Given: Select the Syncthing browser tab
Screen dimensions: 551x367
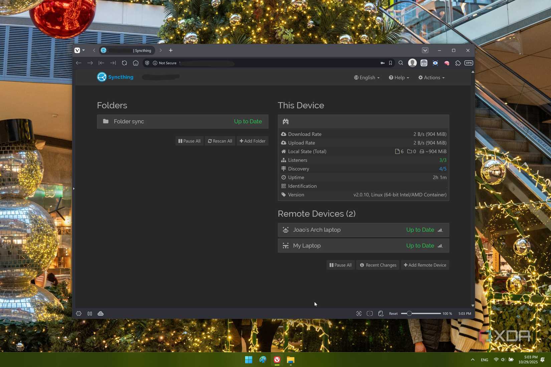Looking at the screenshot, I should pos(127,50).
